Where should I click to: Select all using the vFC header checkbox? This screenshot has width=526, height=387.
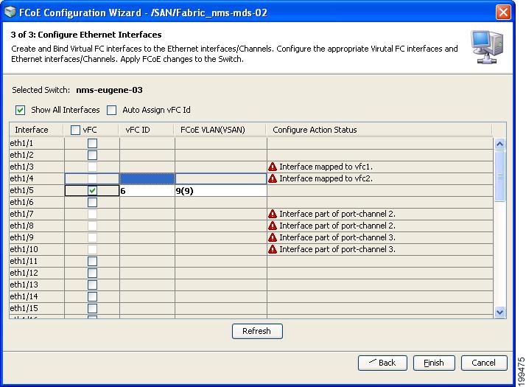tap(75, 130)
